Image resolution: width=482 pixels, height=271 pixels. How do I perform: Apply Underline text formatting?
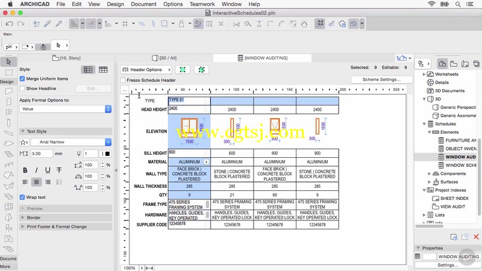click(x=48, y=170)
